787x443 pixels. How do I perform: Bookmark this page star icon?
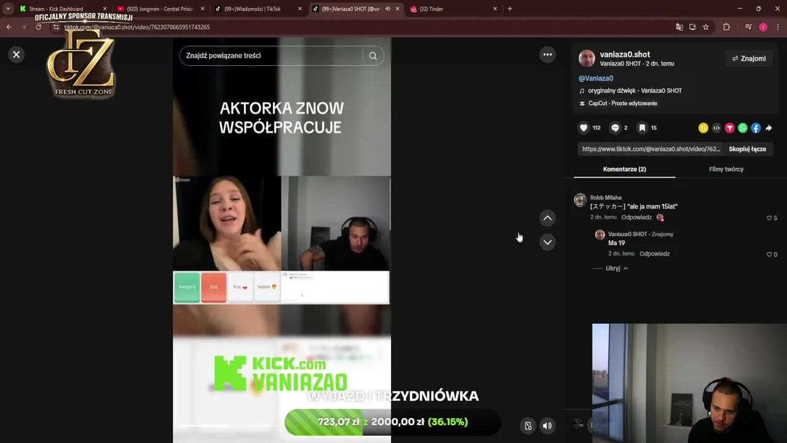pos(706,27)
